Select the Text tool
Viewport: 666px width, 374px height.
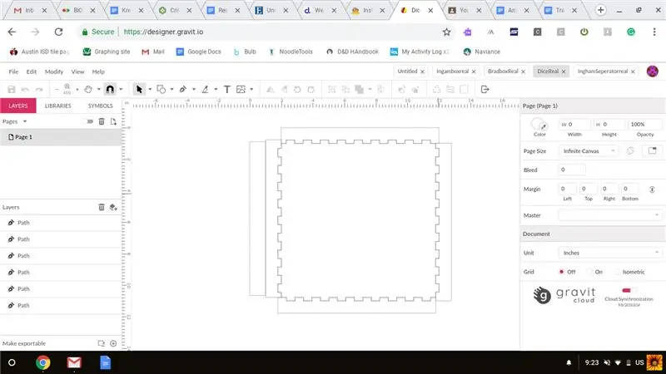[x=226, y=90]
